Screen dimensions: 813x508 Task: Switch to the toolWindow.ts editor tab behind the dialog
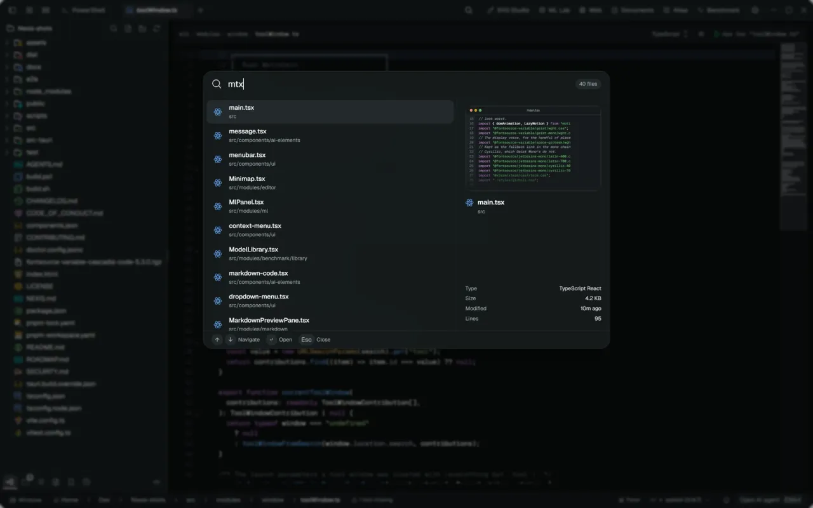point(156,10)
